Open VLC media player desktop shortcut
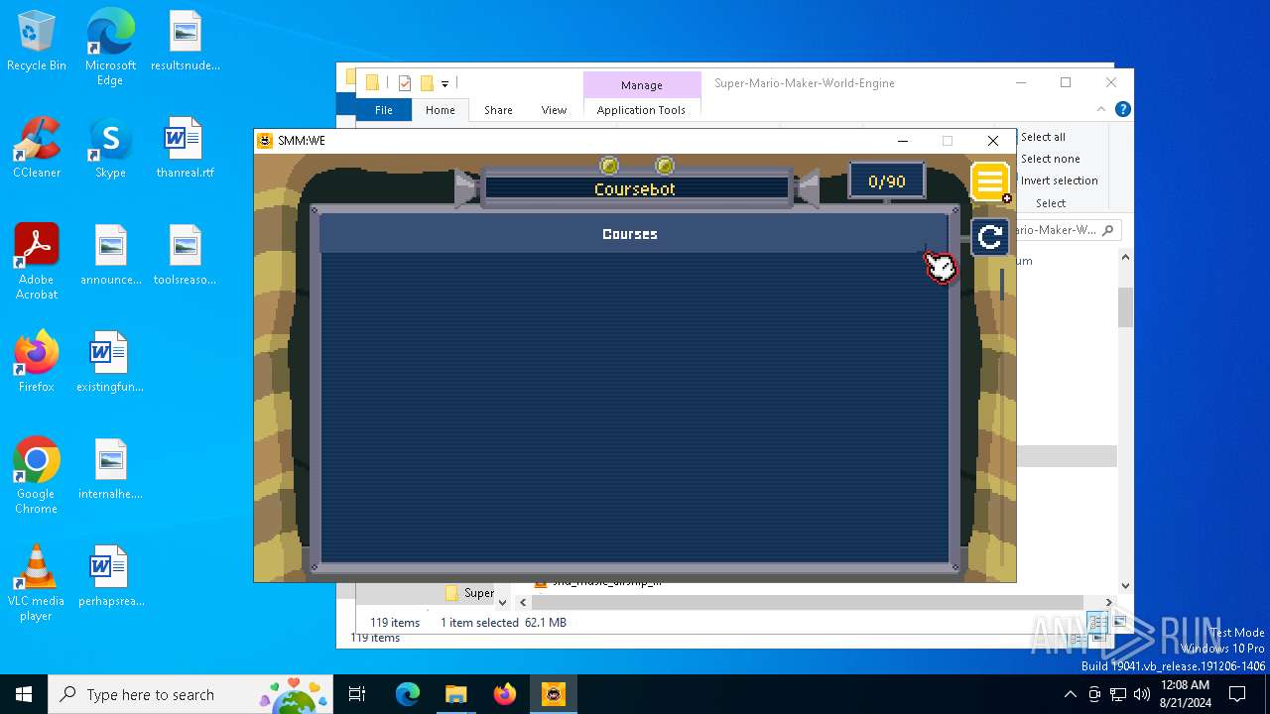Viewport: 1270px width, 714px height. (37, 582)
